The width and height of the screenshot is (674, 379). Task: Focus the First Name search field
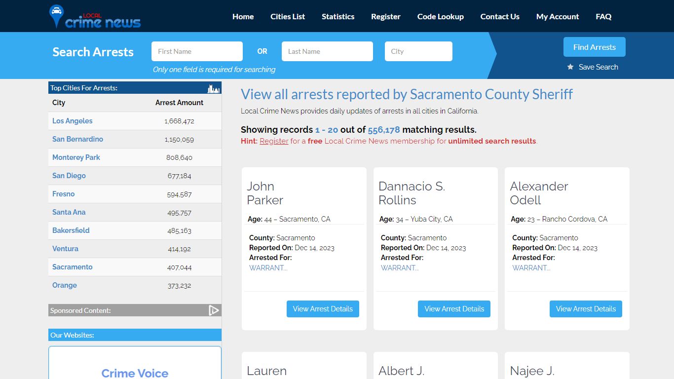pos(197,51)
